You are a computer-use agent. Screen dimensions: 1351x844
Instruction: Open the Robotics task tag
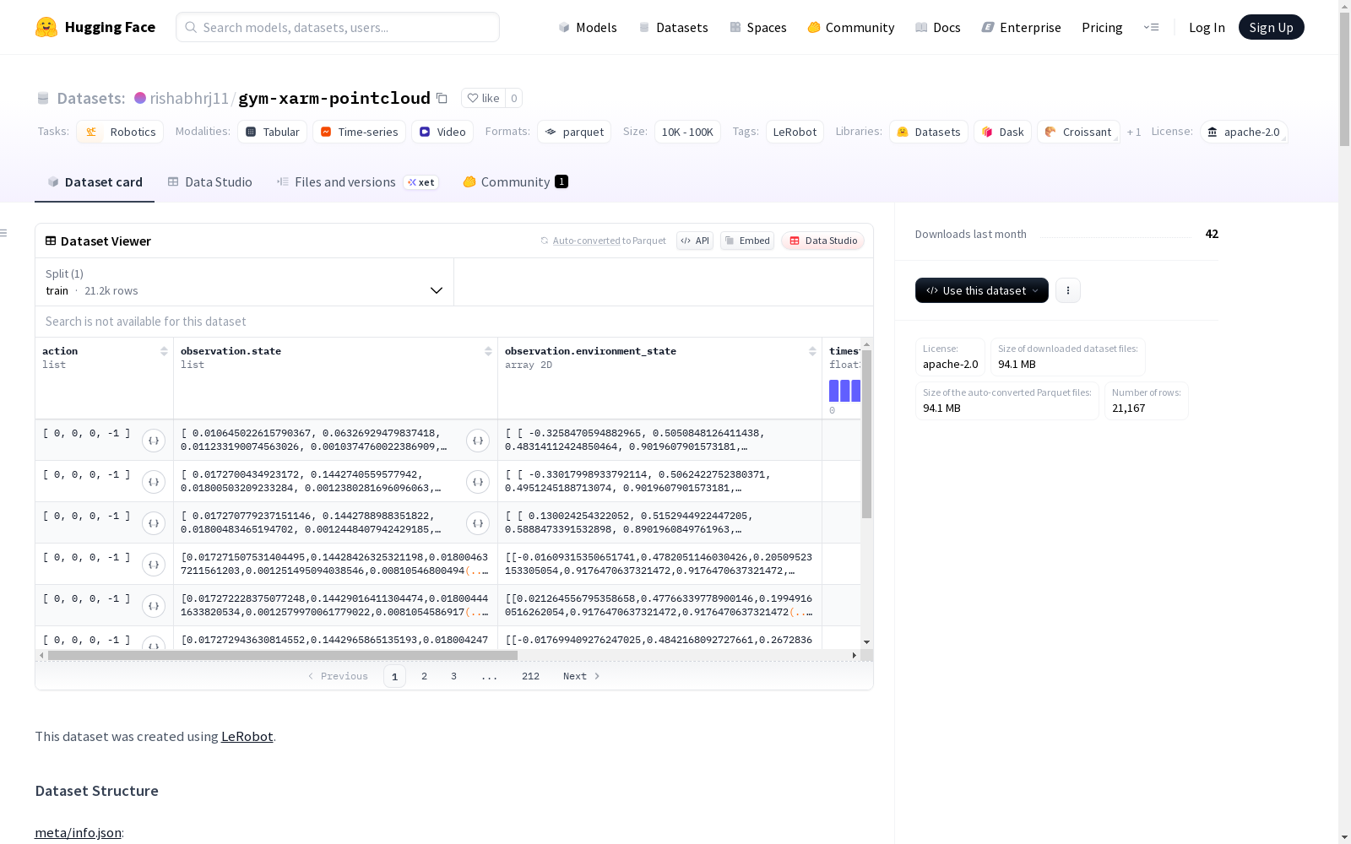coord(120,132)
